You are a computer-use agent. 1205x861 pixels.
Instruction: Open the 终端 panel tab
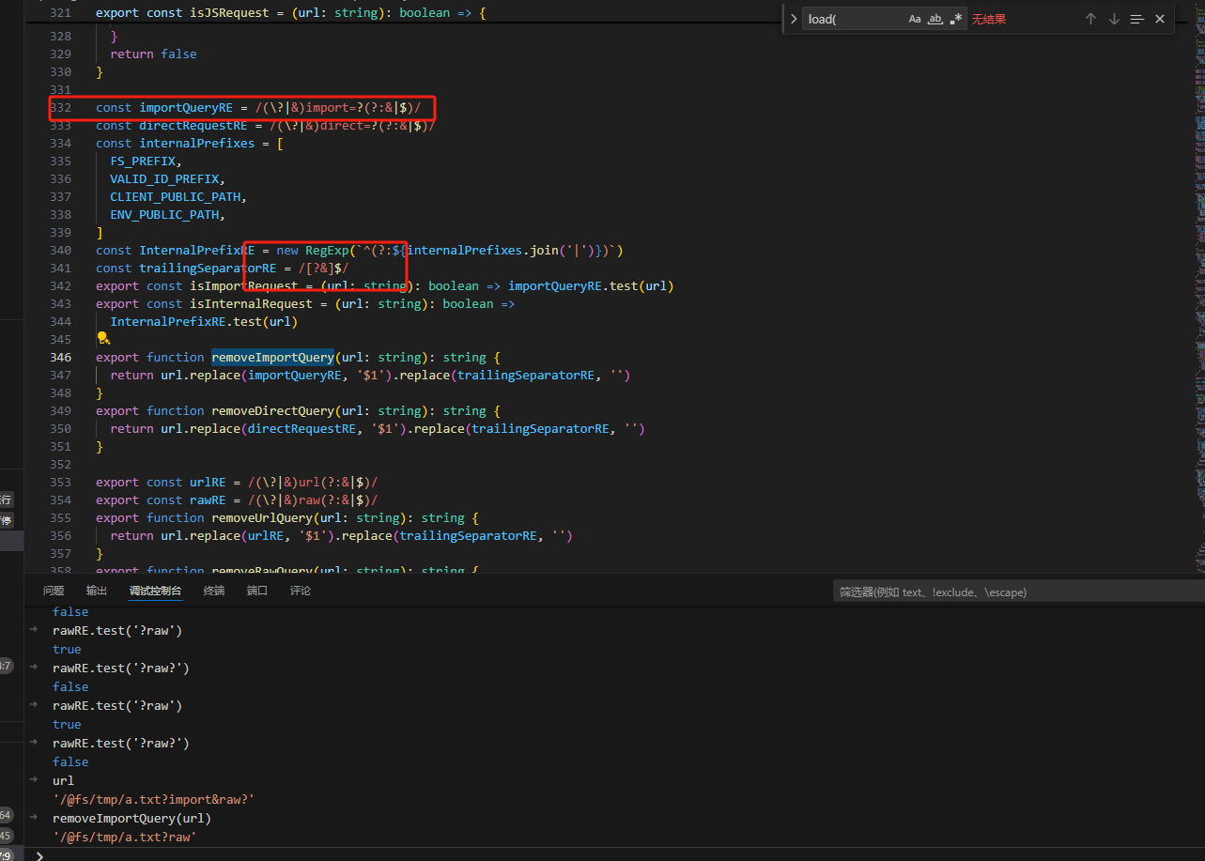214,591
